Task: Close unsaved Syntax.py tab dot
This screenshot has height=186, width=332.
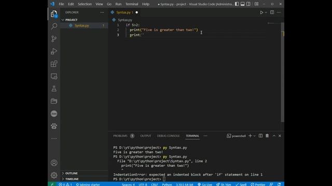Action: 136,12
